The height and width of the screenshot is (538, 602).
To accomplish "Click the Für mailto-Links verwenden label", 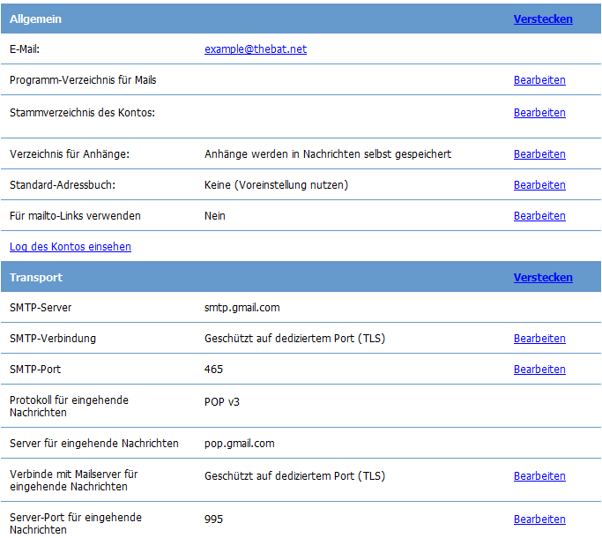I will pos(75,215).
